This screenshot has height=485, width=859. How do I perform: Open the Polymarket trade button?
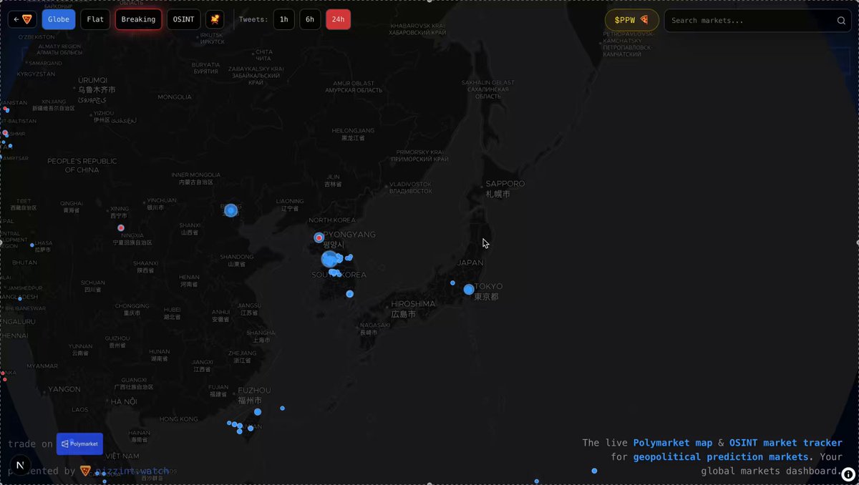pyautogui.click(x=79, y=444)
